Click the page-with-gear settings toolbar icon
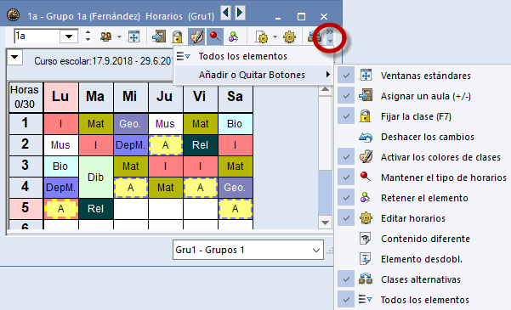This screenshot has width=511, height=310. (x=262, y=37)
